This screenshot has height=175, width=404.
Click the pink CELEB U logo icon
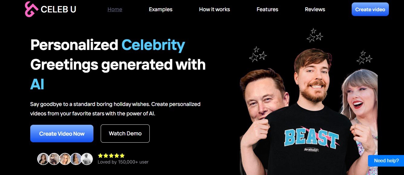click(x=31, y=9)
